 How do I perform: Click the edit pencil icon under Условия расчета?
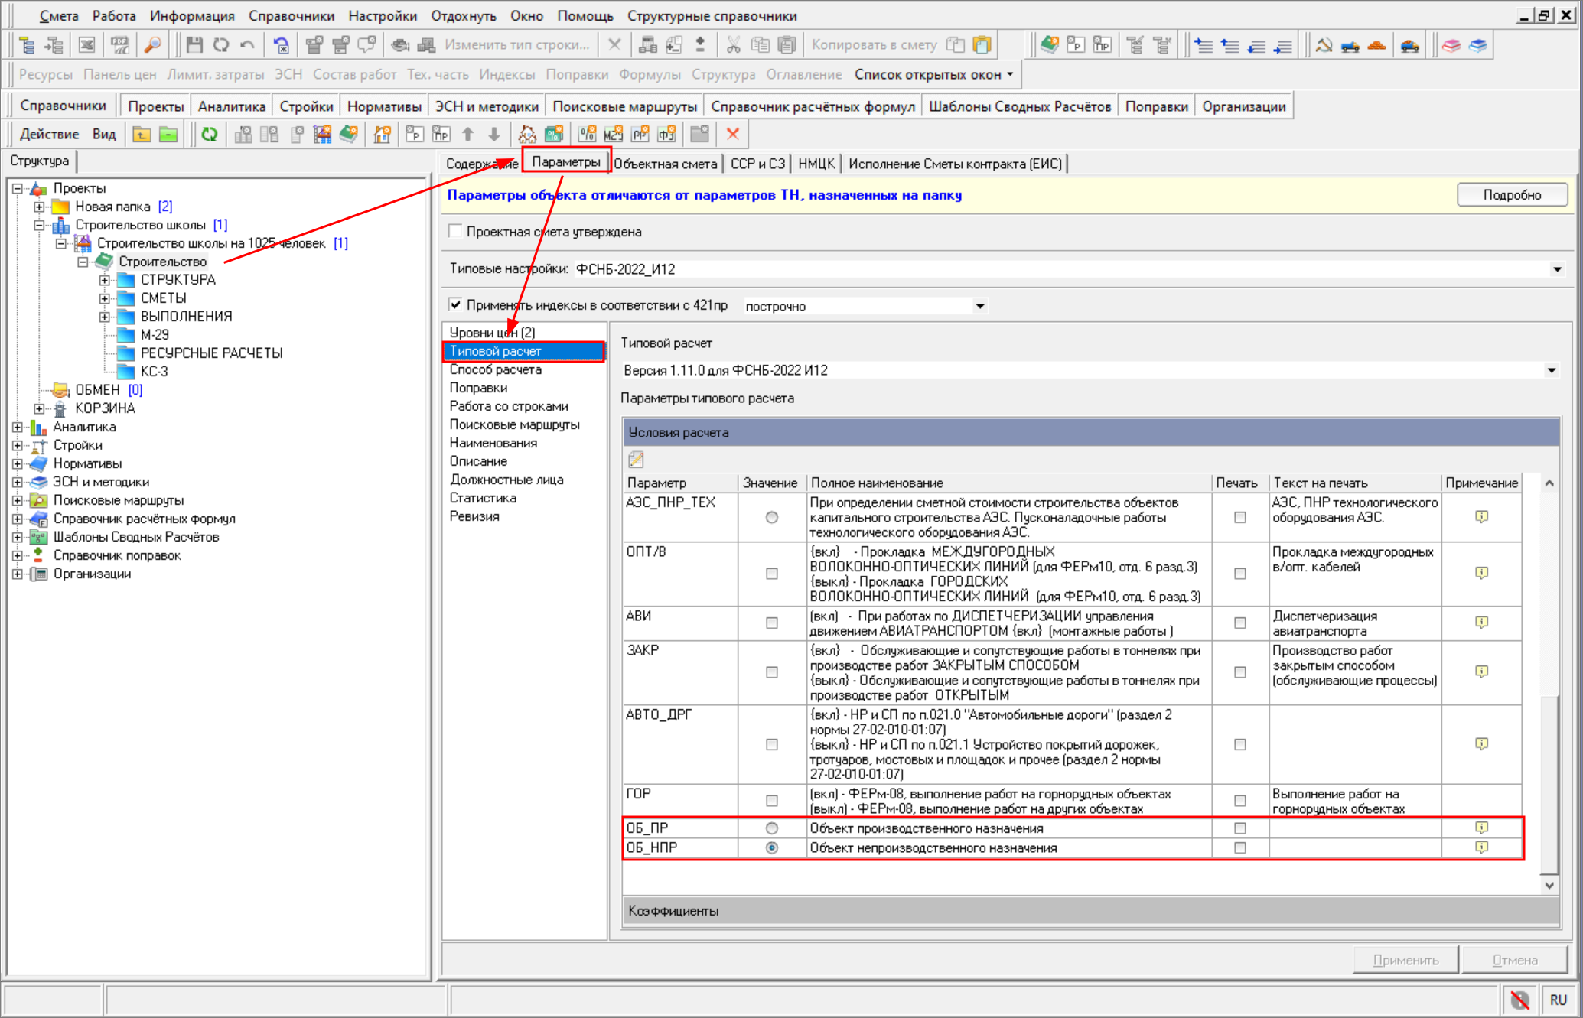pyautogui.click(x=636, y=459)
